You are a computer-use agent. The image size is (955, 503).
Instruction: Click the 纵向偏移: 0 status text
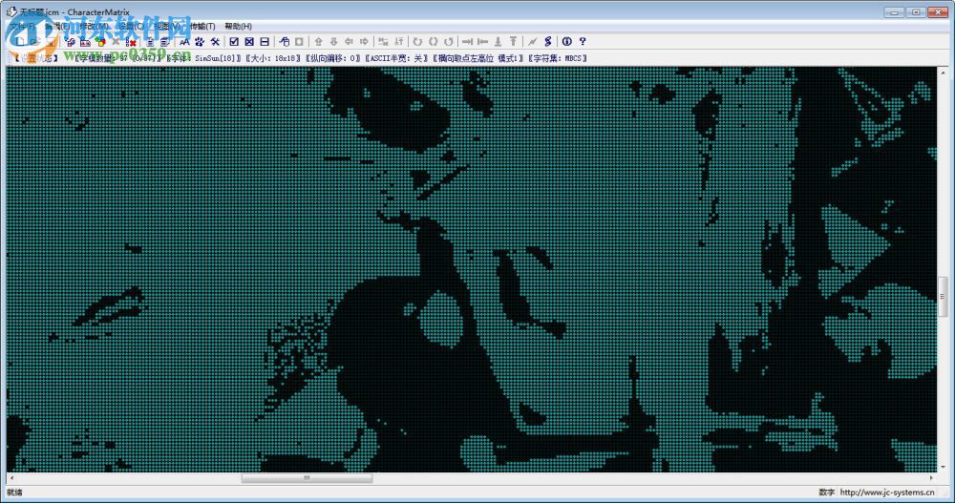tap(333, 58)
